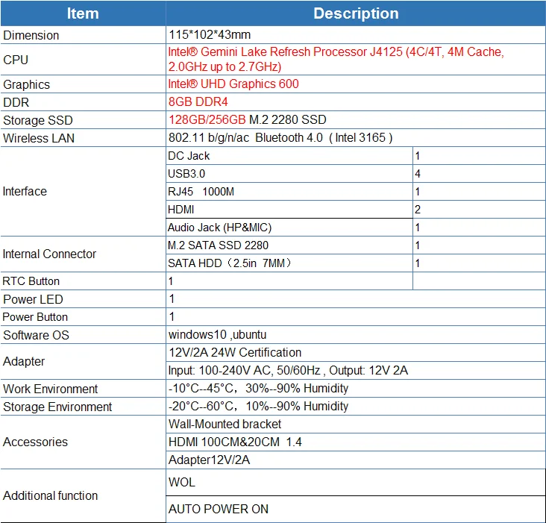The width and height of the screenshot is (546, 523).
Task: Select the 'HDMI' interface cell
Action: 289,209
